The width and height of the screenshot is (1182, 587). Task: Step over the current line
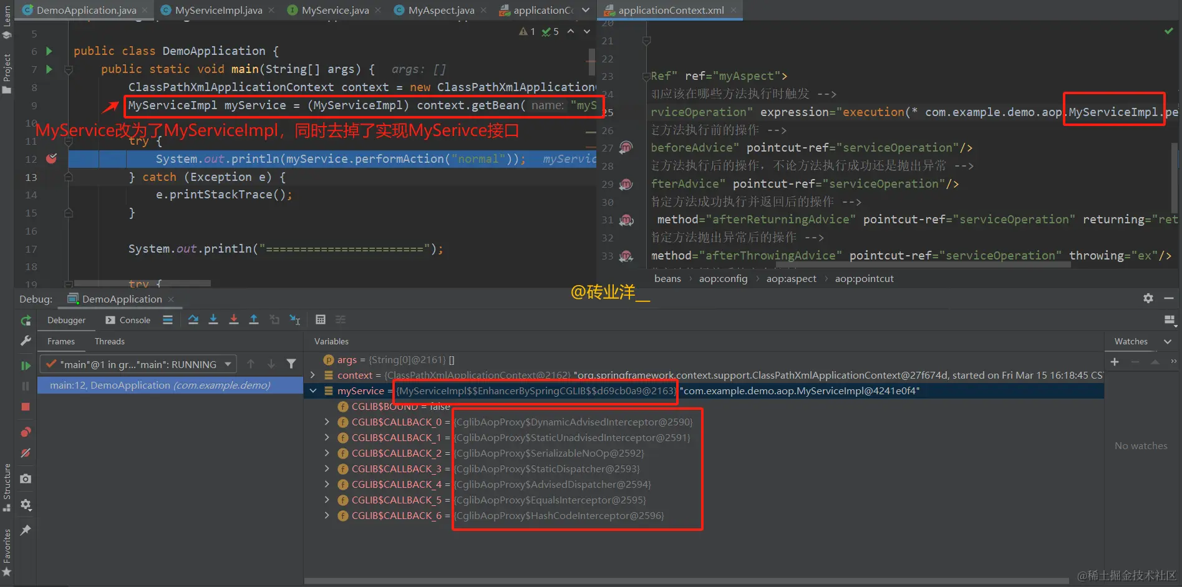(193, 319)
